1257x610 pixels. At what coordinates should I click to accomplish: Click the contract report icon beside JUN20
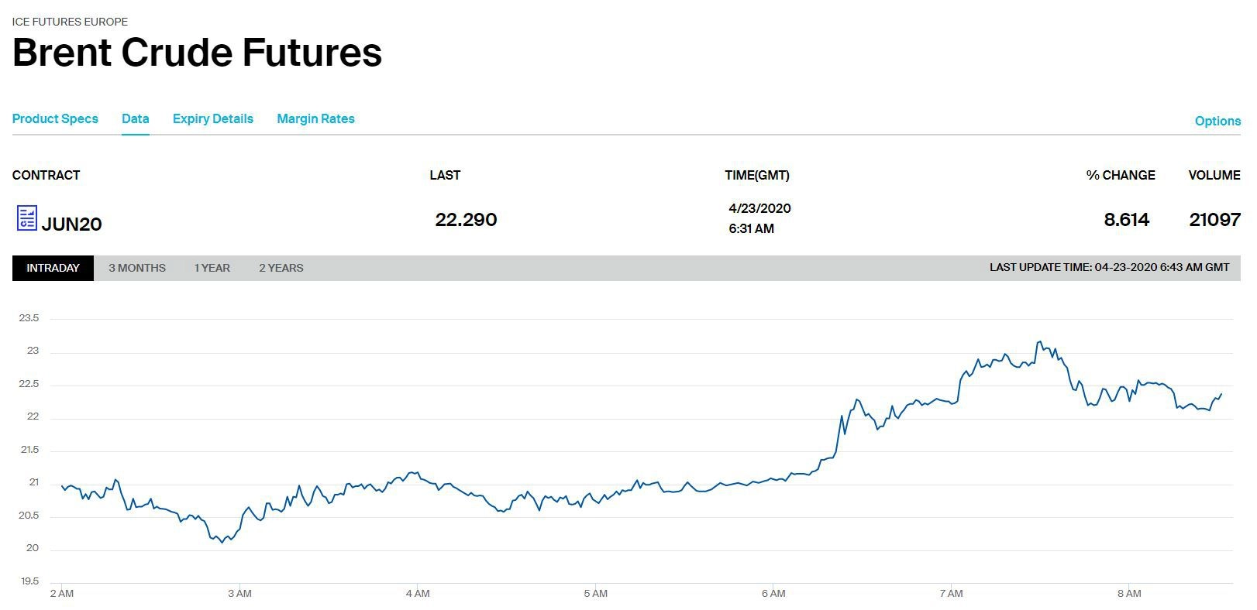[x=26, y=218]
